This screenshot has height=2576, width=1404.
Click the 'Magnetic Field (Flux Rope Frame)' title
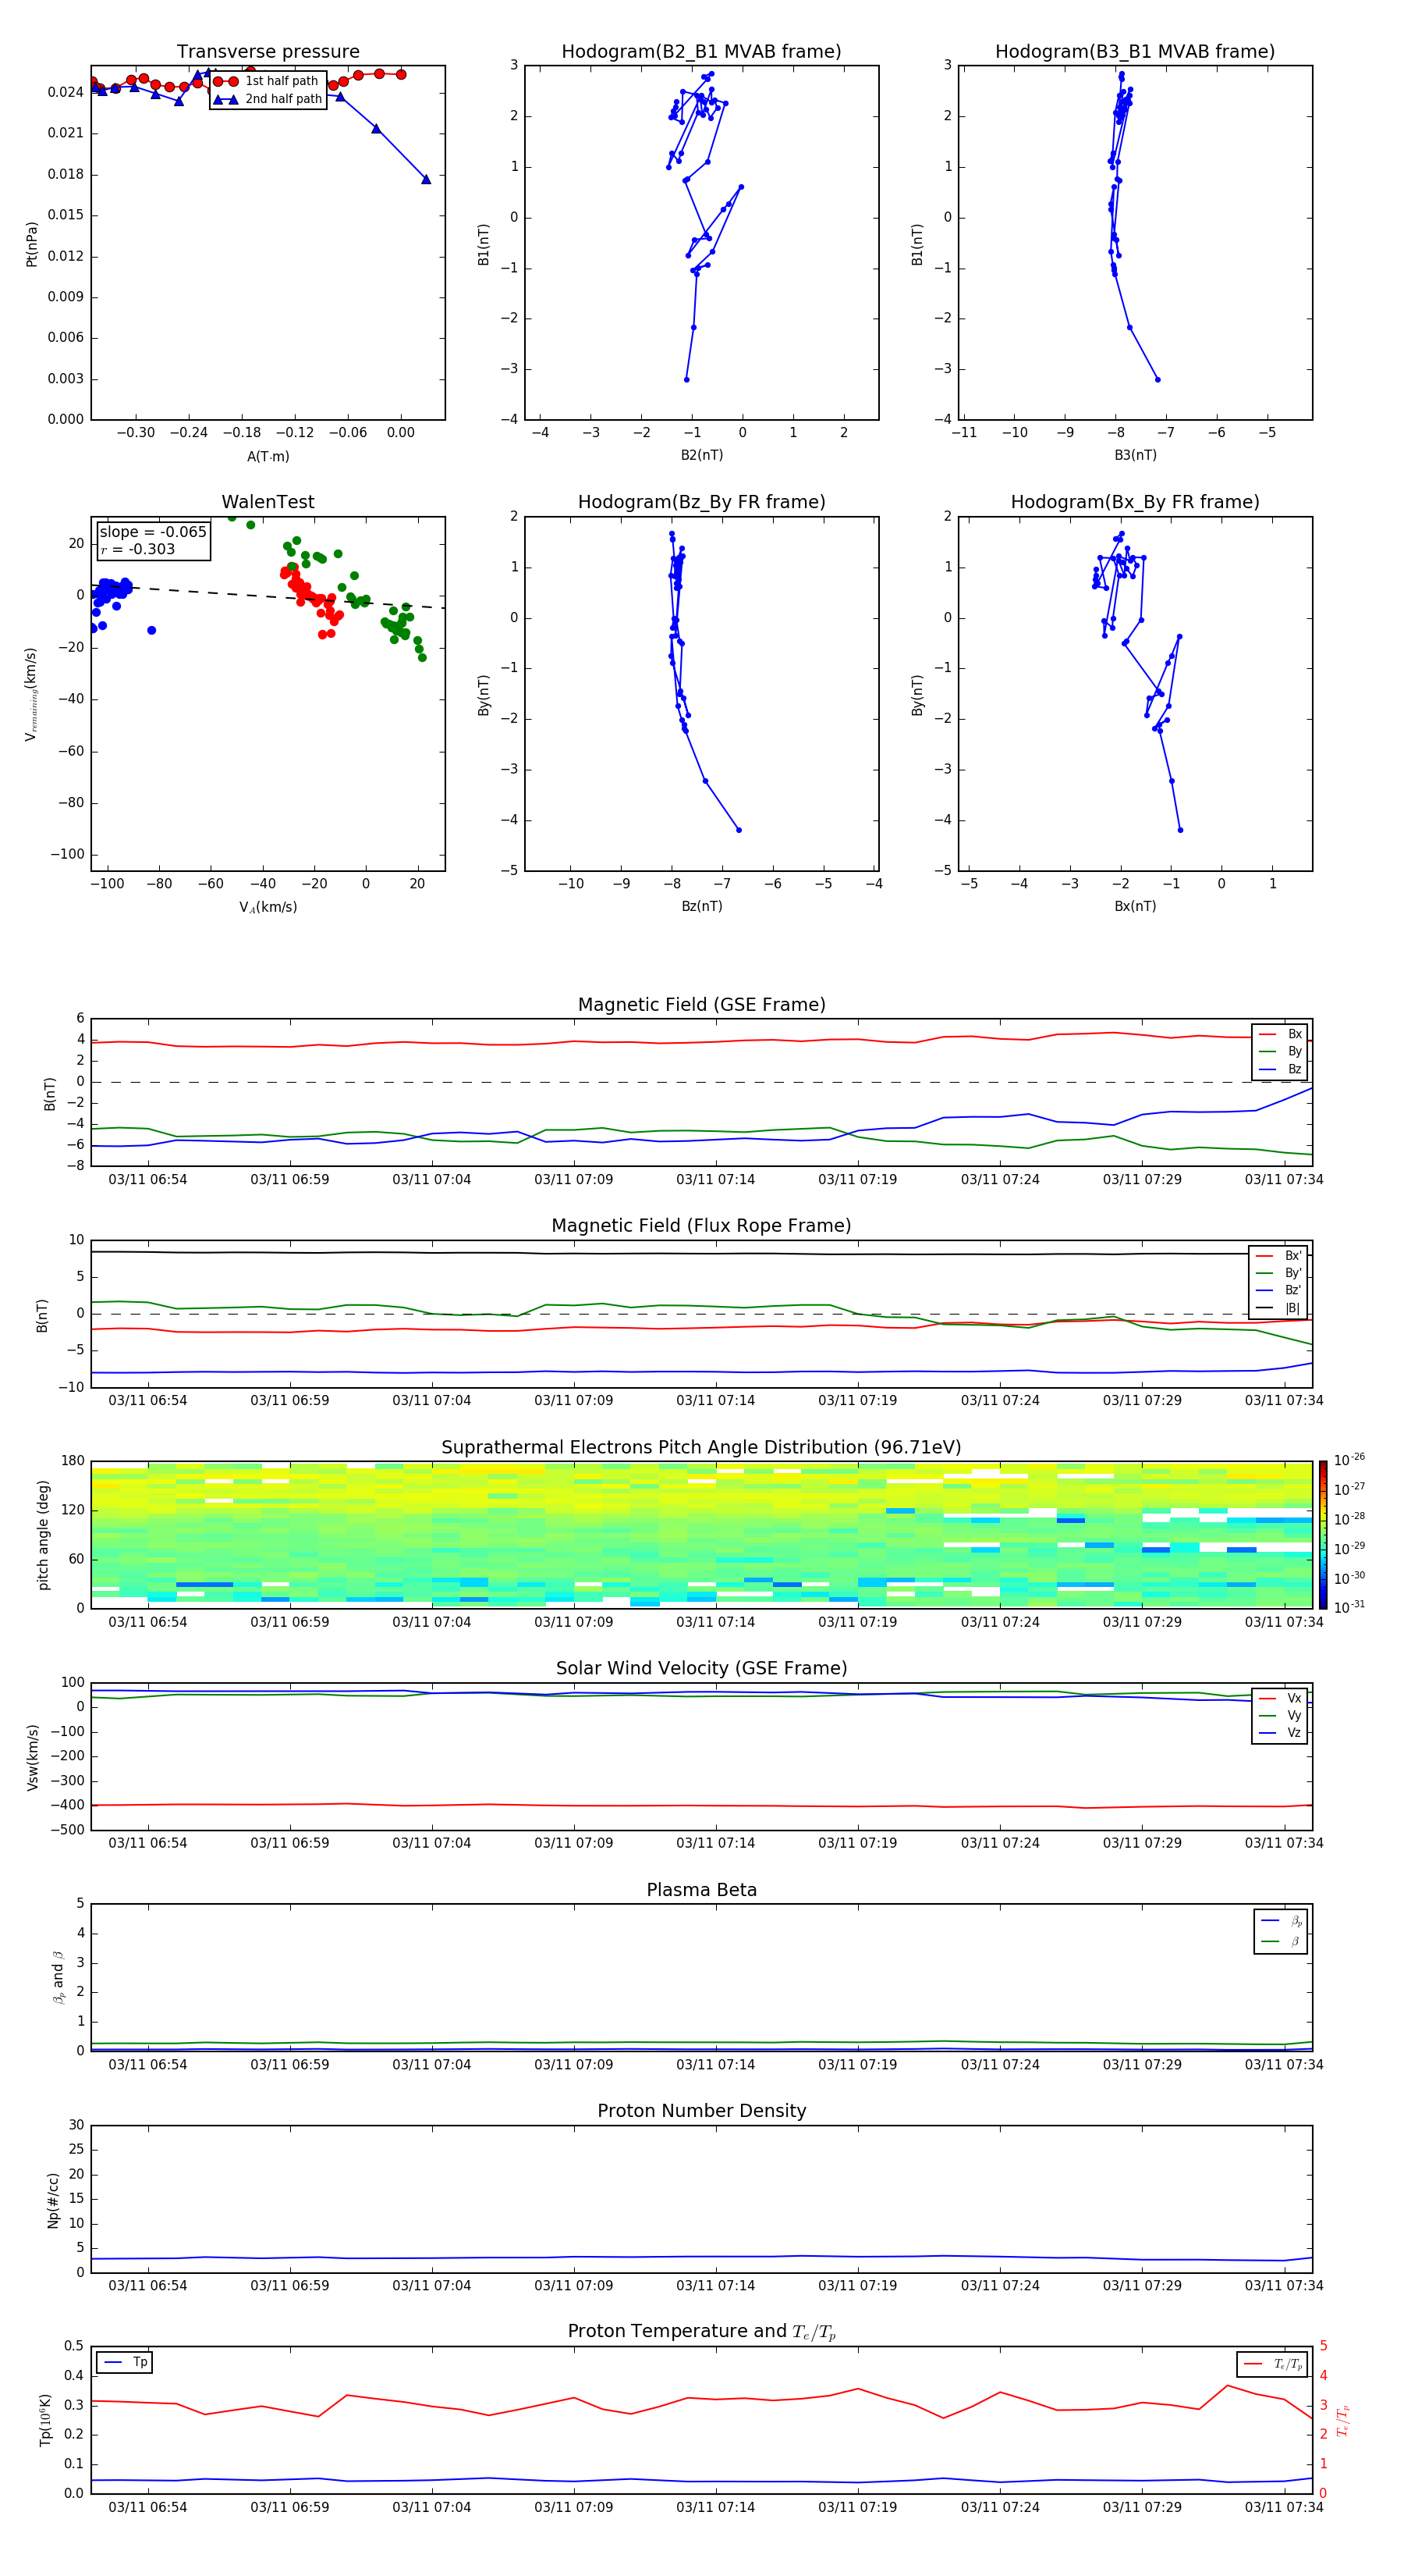(x=701, y=1226)
